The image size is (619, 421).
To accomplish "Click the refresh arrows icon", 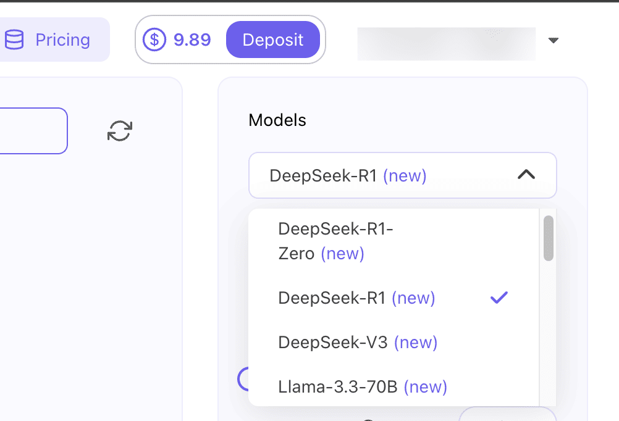I will [x=120, y=131].
